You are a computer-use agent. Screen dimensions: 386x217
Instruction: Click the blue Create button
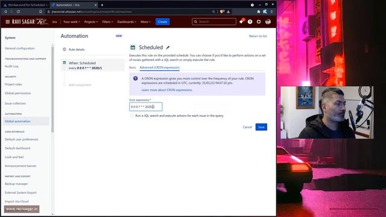[x=162, y=22]
